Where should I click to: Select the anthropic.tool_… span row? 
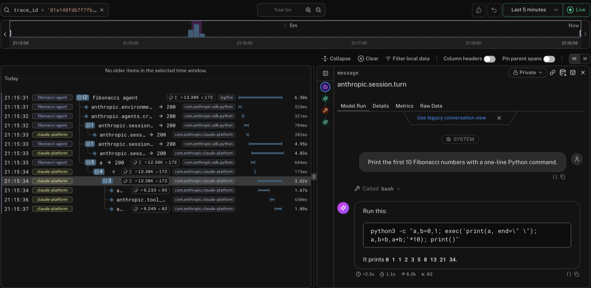pyautogui.click(x=156, y=200)
